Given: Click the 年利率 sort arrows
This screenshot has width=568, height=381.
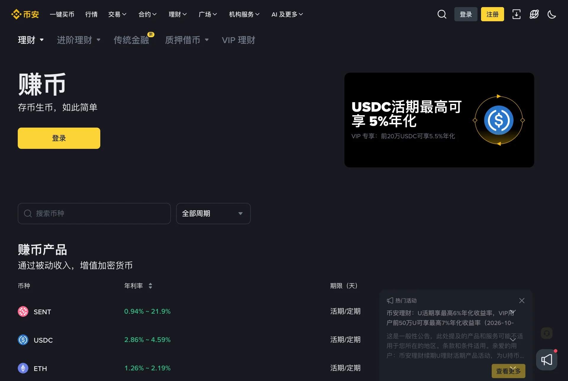Looking at the screenshot, I should [150, 286].
